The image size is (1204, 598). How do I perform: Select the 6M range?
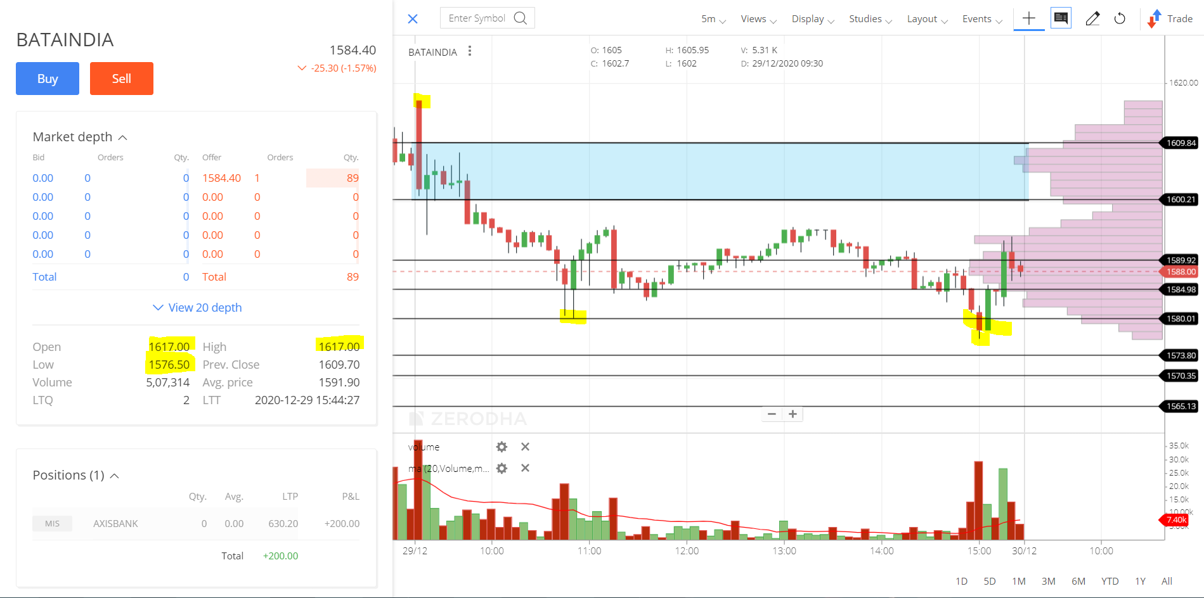(1078, 582)
